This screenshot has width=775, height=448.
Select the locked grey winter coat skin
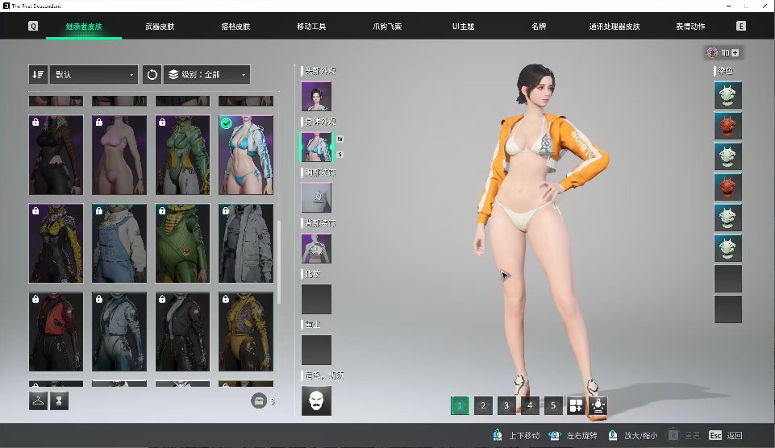[x=246, y=243]
